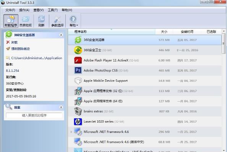The height and width of the screenshot is (152, 227).
Task: Select the hp LaserJet 1020 series icon
Action: (78, 121)
